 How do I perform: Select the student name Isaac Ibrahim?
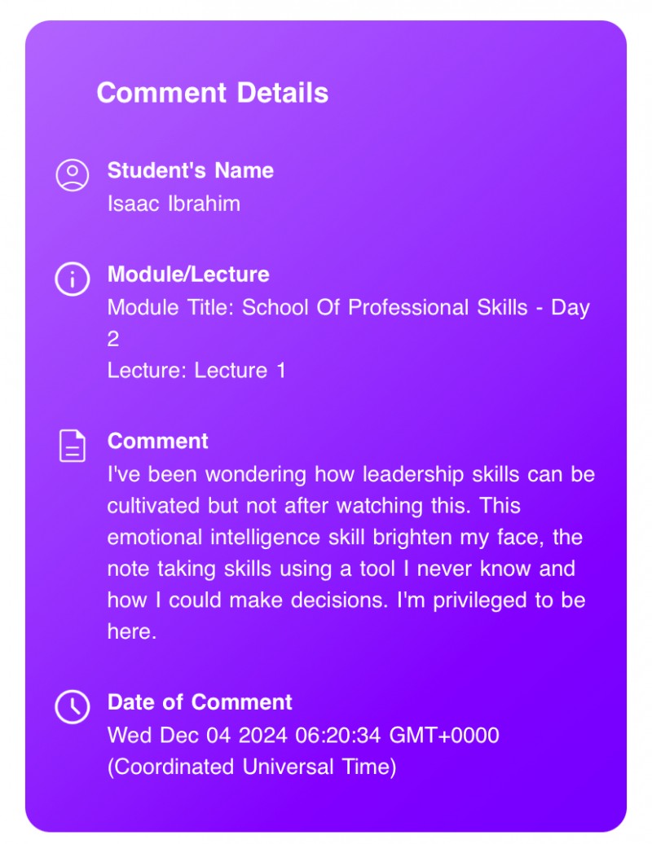(174, 204)
